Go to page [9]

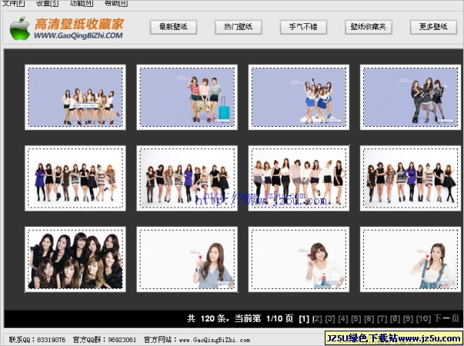click(x=408, y=319)
